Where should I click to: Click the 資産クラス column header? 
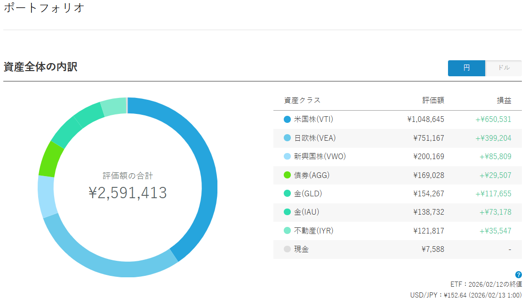pyautogui.click(x=302, y=100)
